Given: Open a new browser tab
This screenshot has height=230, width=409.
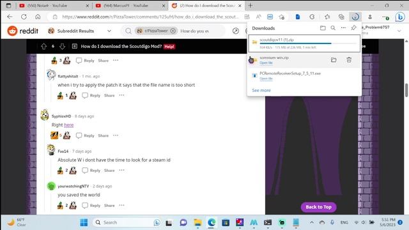Looking at the screenshot, I should pyautogui.click(x=250, y=6).
